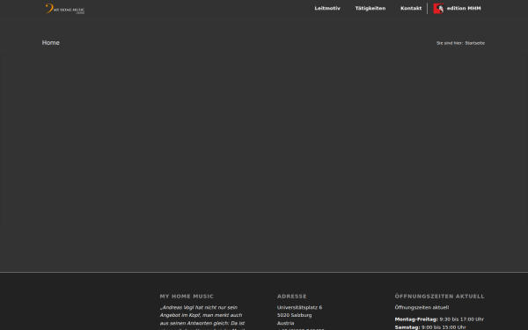The width and height of the screenshot is (528, 330).
Task: Click the ÖFFNUNGSZEITEN AKTUELL heading
Action: 439,297
